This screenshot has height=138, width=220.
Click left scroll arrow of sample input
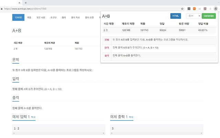pos(14,133)
